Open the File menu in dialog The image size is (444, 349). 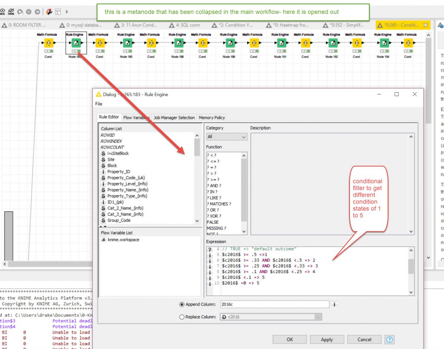coord(99,104)
